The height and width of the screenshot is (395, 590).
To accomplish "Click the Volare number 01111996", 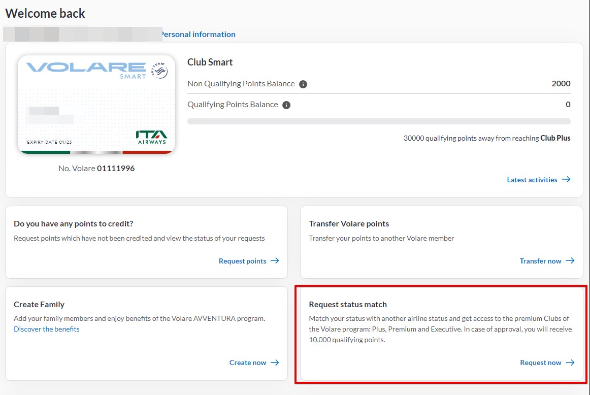I will [x=116, y=168].
